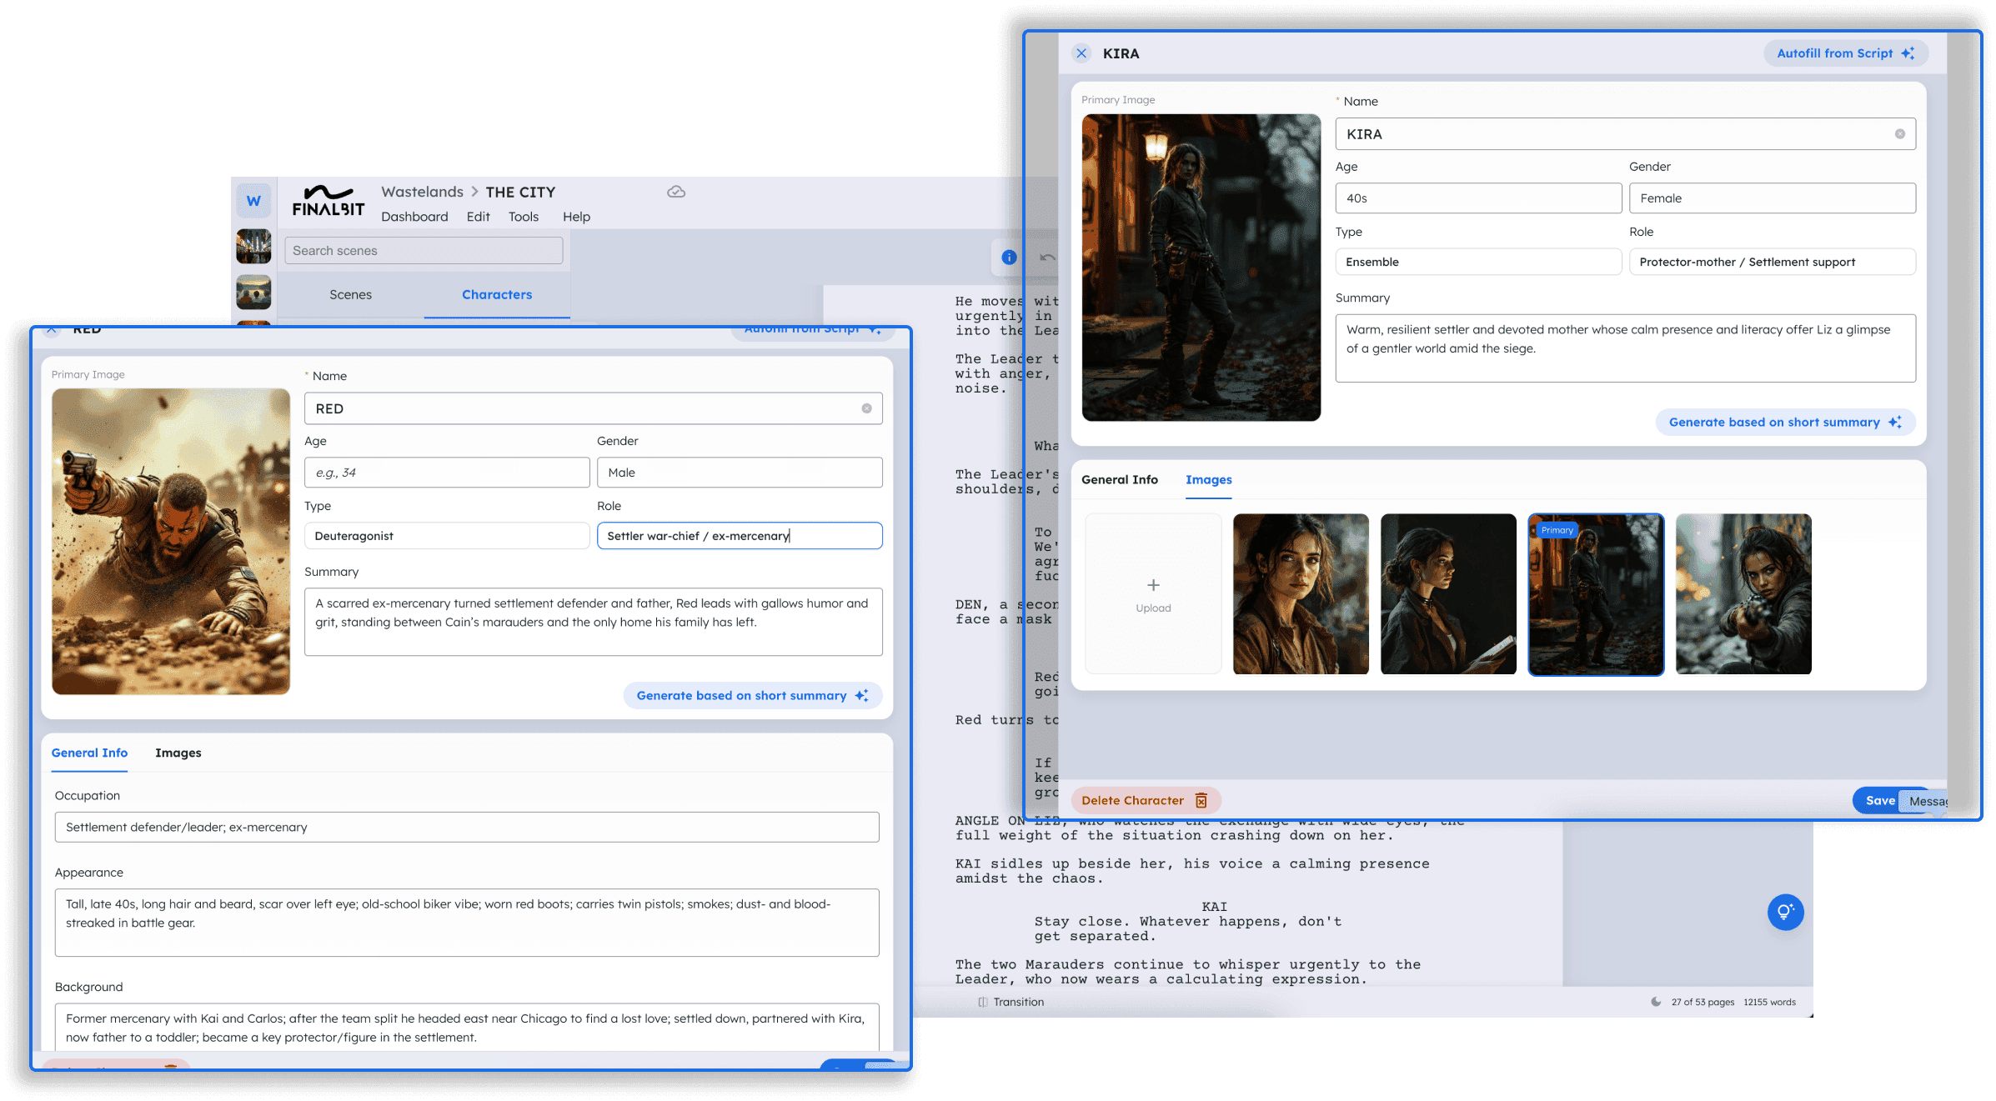
Task: Open the Gender field showing Male
Action: coord(739,473)
